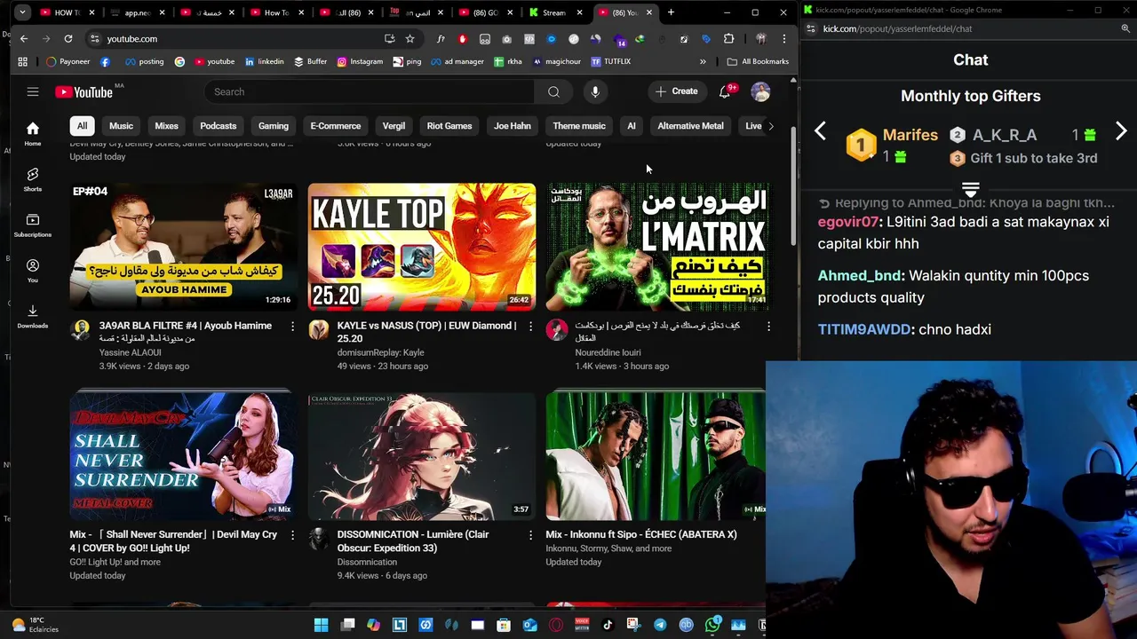The height and width of the screenshot is (639, 1137).
Task: Go to Home in YouTube sidebar
Action: (33, 133)
